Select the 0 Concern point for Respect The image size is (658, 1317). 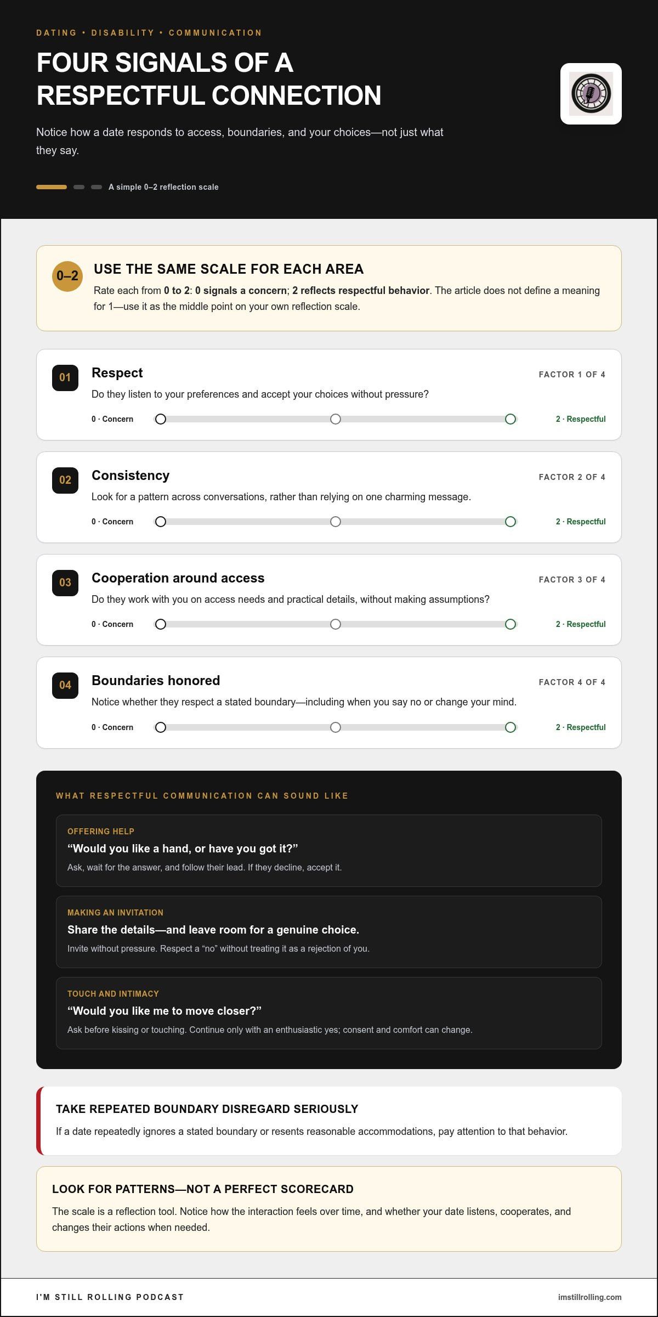point(161,419)
